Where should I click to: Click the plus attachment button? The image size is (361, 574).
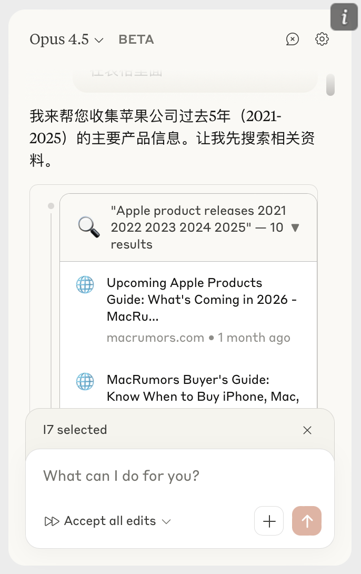pos(269,521)
